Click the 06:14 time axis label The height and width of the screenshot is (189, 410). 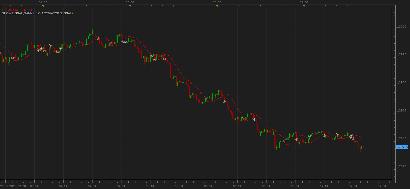tap(237, 186)
